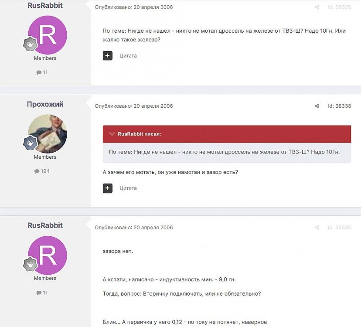Click rank badge on Прохожий's avatar
Image resolution: width=361 pixels, height=327 pixels.
[x=30, y=143]
